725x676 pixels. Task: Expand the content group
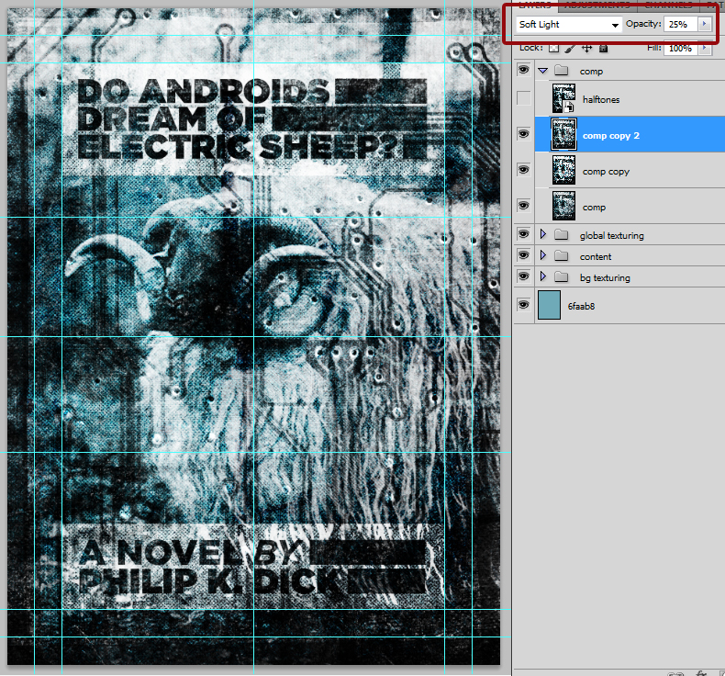pos(543,255)
